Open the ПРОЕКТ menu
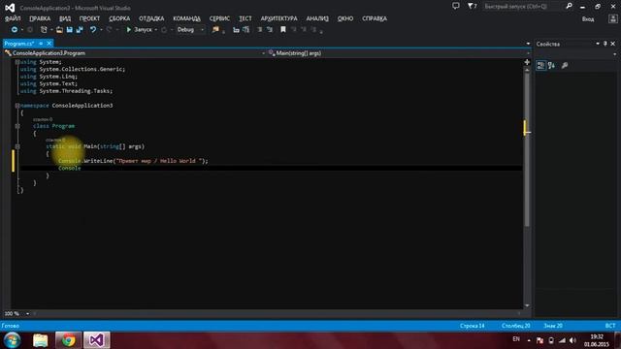 (x=89, y=18)
